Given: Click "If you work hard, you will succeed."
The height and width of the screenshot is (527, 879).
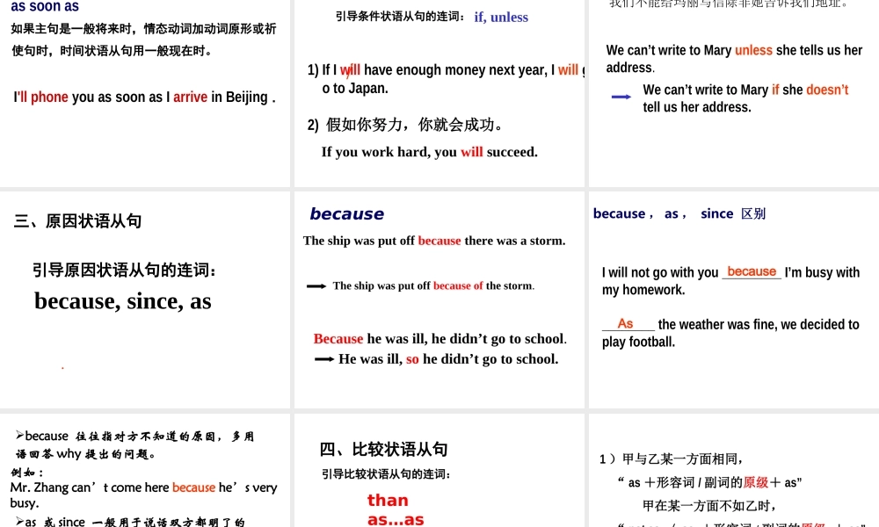Looking at the screenshot, I should coord(430,152).
